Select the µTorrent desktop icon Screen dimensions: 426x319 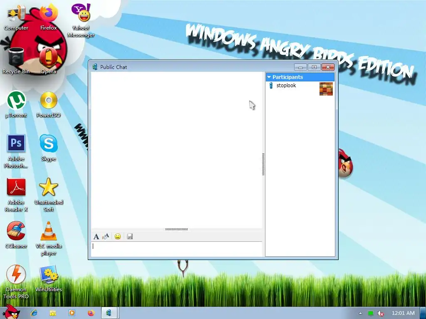tap(16, 104)
